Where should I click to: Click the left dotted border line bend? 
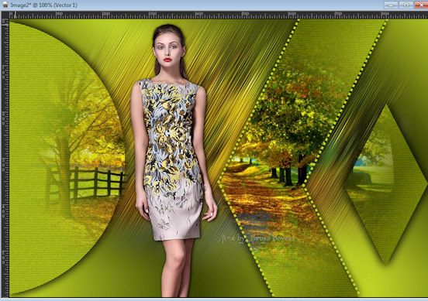(219, 182)
